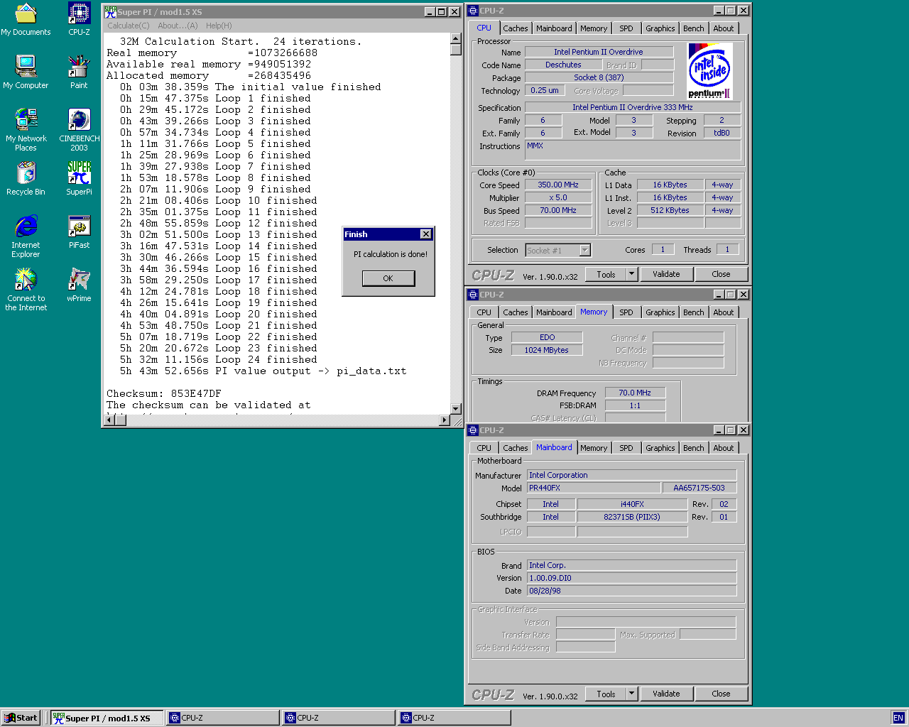Click the EN language indicator in tray

(x=898, y=718)
